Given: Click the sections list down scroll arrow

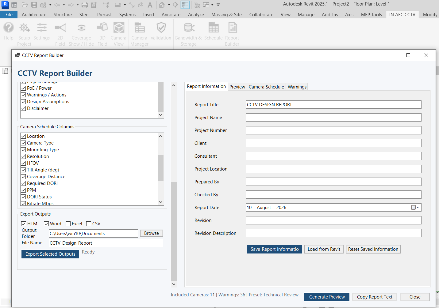Looking at the screenshot, I should [160, 115].
